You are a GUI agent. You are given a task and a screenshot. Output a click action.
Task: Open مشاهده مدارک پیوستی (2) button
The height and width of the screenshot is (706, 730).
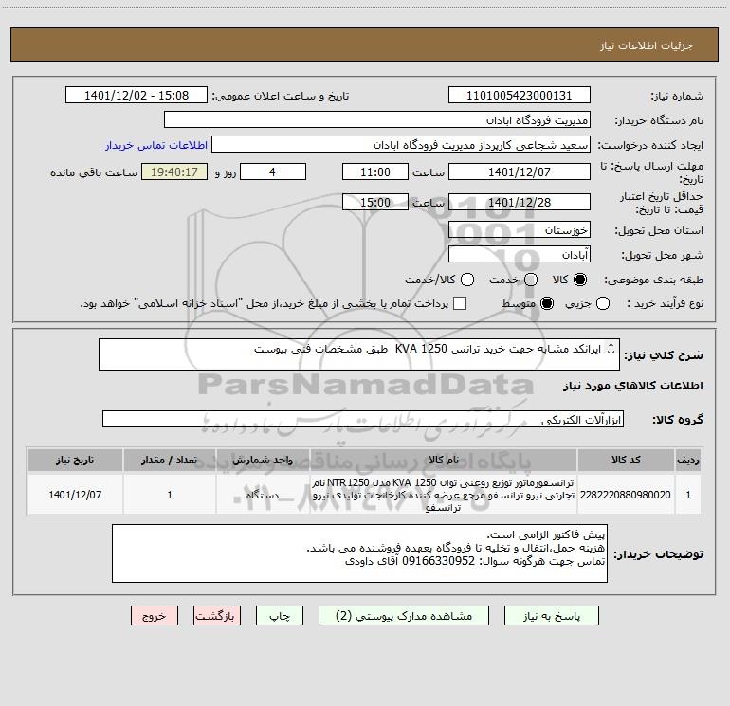pos(404,616)
